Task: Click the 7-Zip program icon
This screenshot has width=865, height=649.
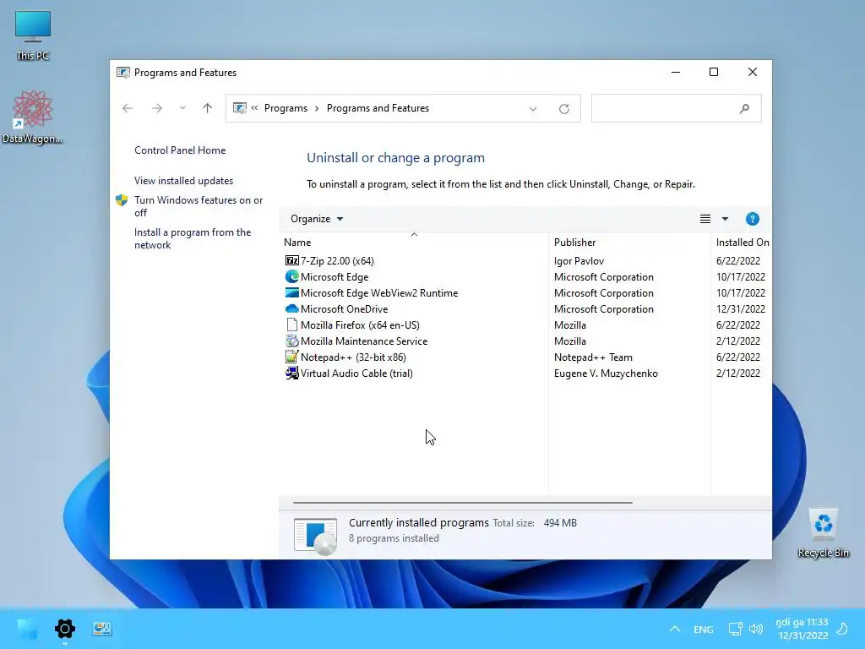Action: click(291, 260)
